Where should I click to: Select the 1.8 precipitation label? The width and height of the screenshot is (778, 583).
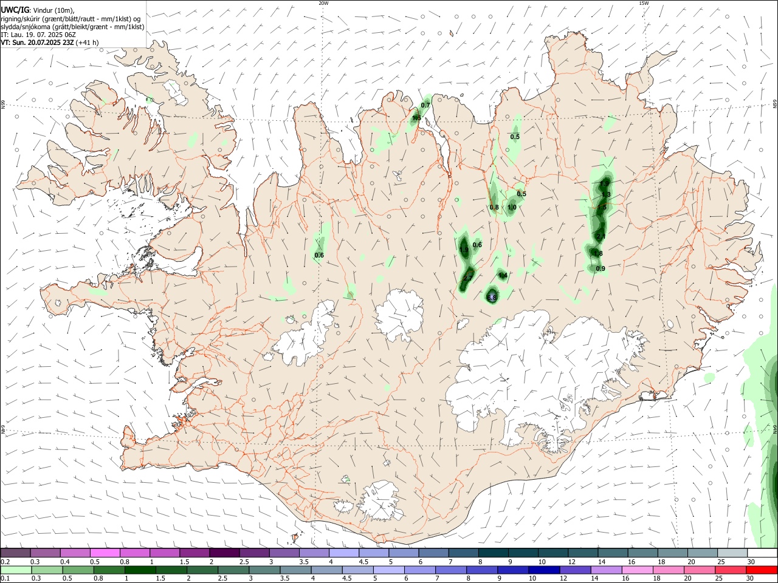598,253
